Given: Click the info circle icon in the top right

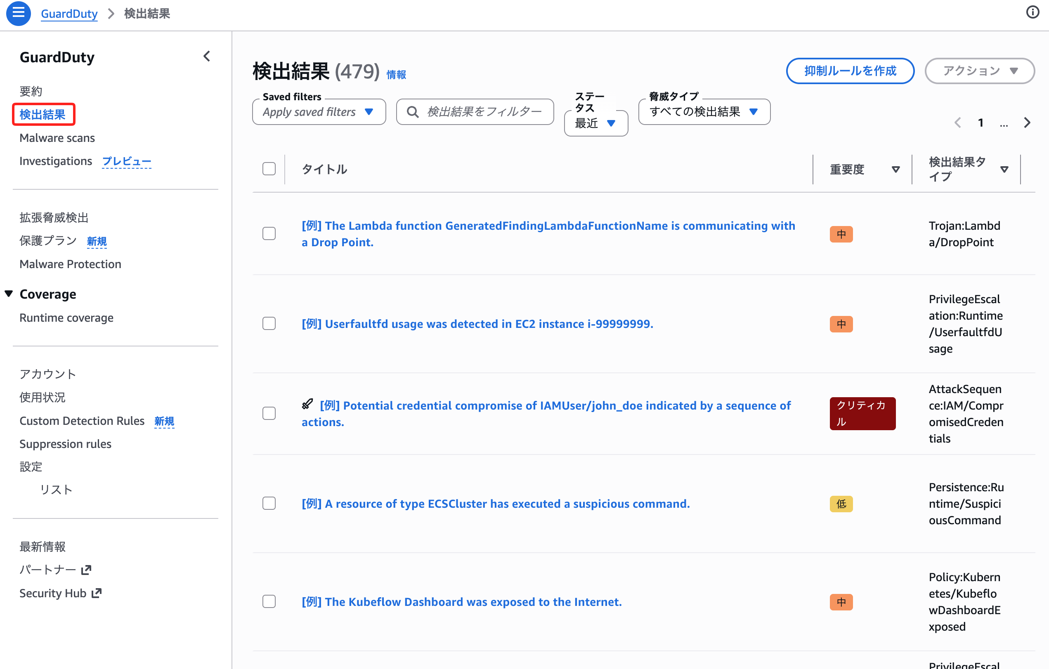Looking at the screenshot, I should coord(1032,12).
